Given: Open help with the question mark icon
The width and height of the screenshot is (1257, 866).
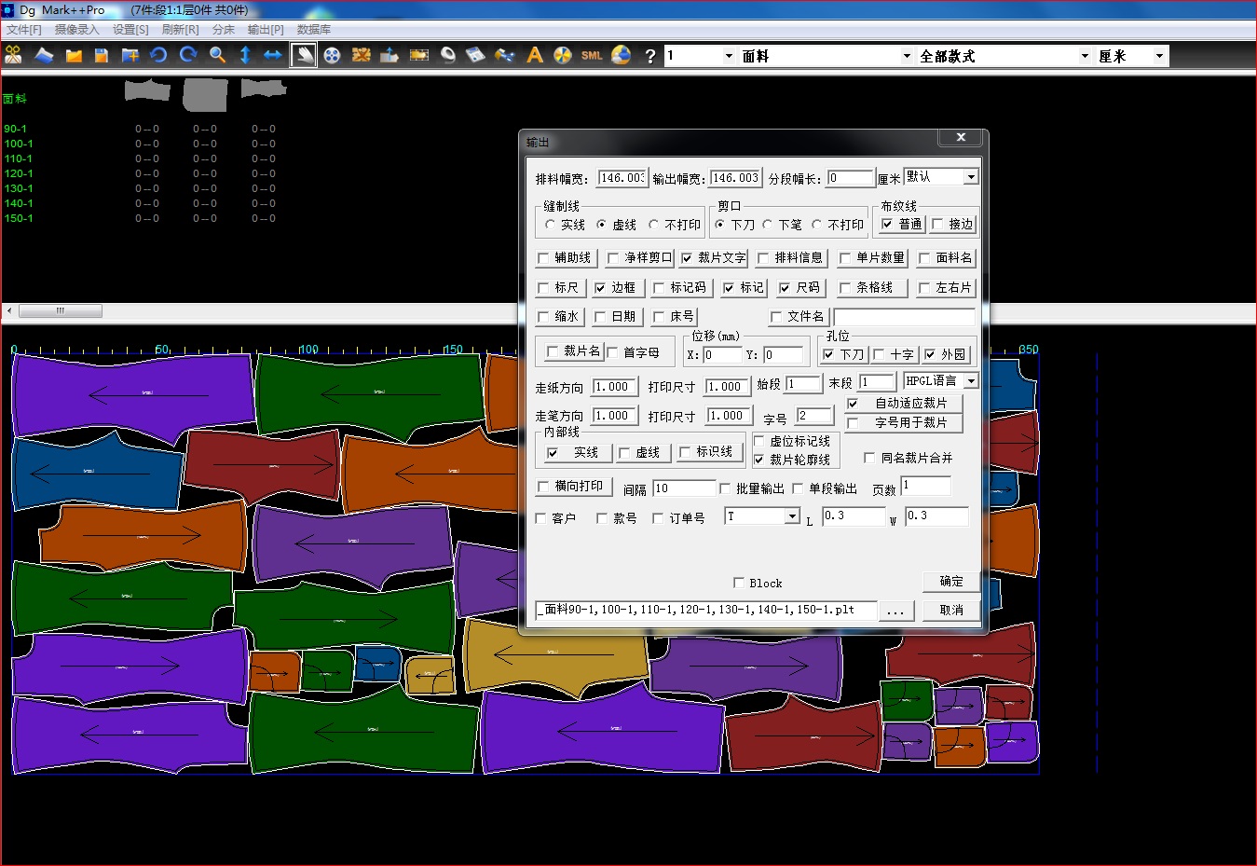Looking at the screenshot, I should click(x=650, y=56).
